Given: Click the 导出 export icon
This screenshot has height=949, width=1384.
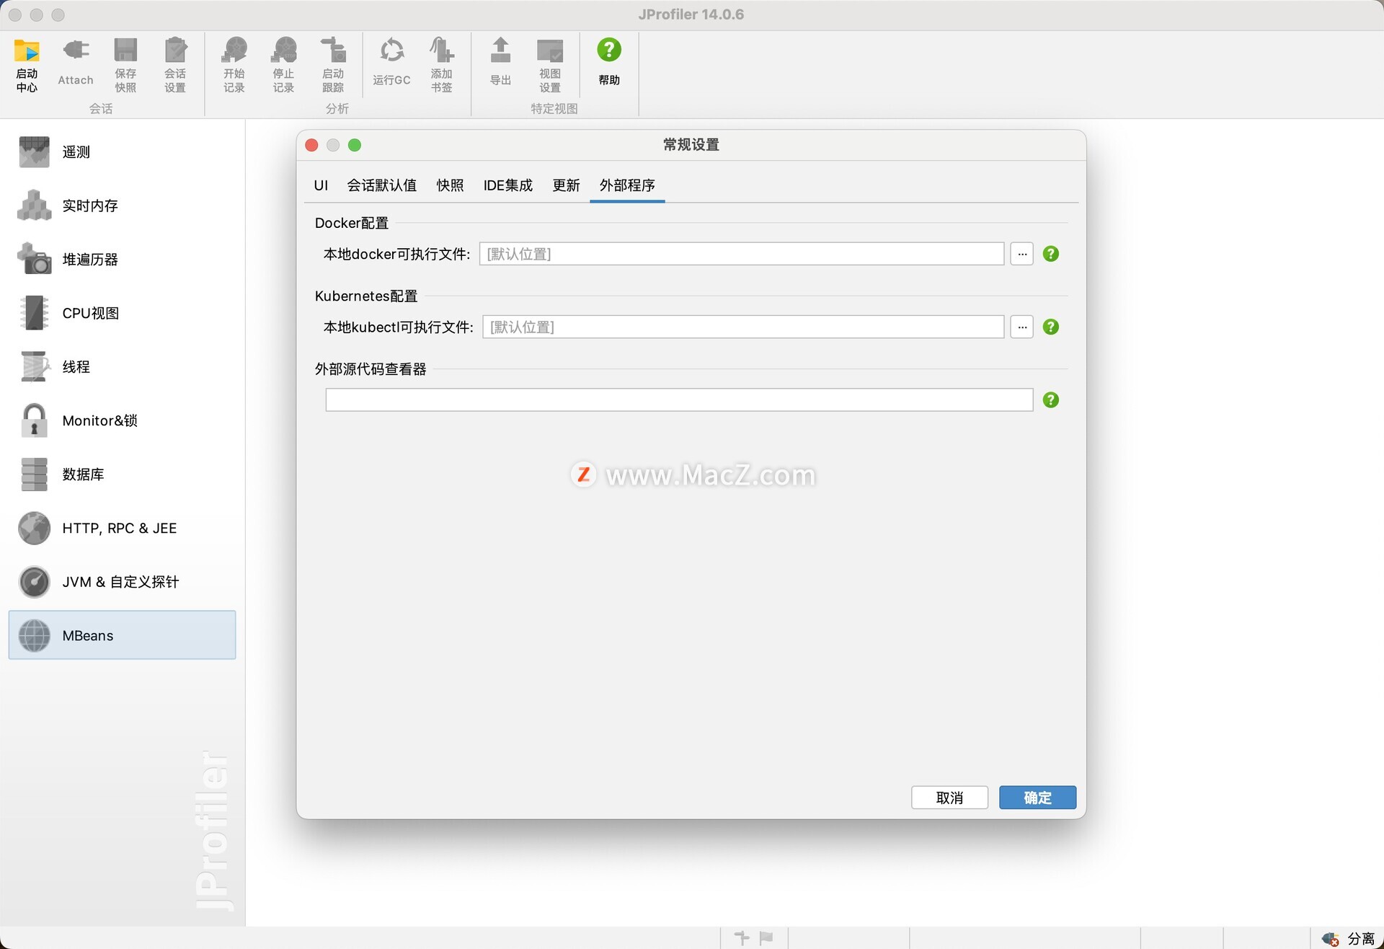Looking at the screenshot, I should (x=500, y=63).
